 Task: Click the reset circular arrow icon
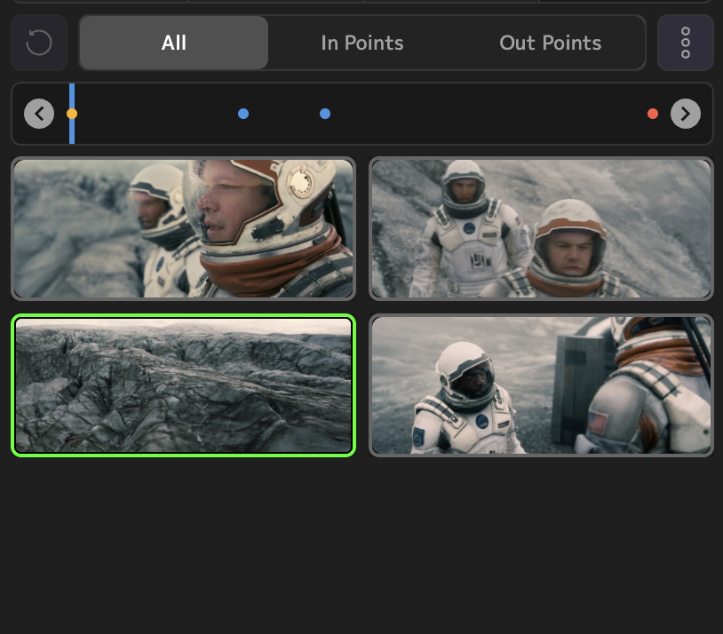coord(39,43)
